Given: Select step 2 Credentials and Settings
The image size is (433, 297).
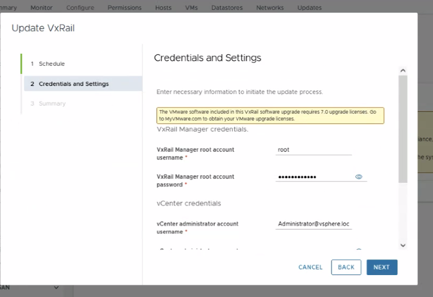Looking at the screenshot, I should (x=83, y=84).
